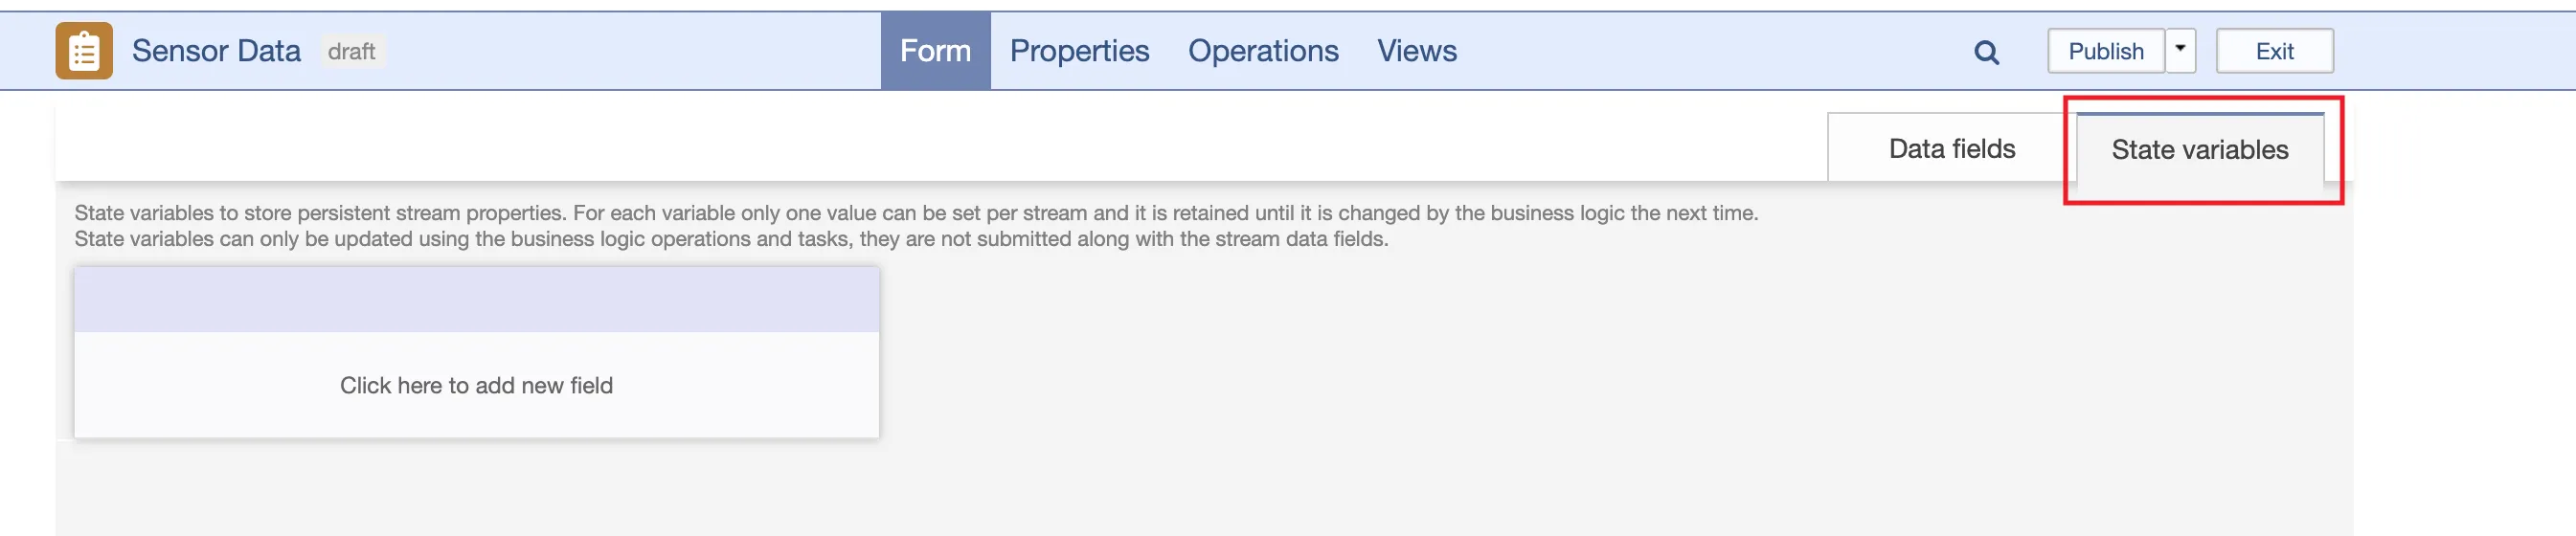Image resolution: width=2576 pixels, height=536 pixels.
Task: Click the Sensor Data clipboard icon
Action: coord(84,51)
